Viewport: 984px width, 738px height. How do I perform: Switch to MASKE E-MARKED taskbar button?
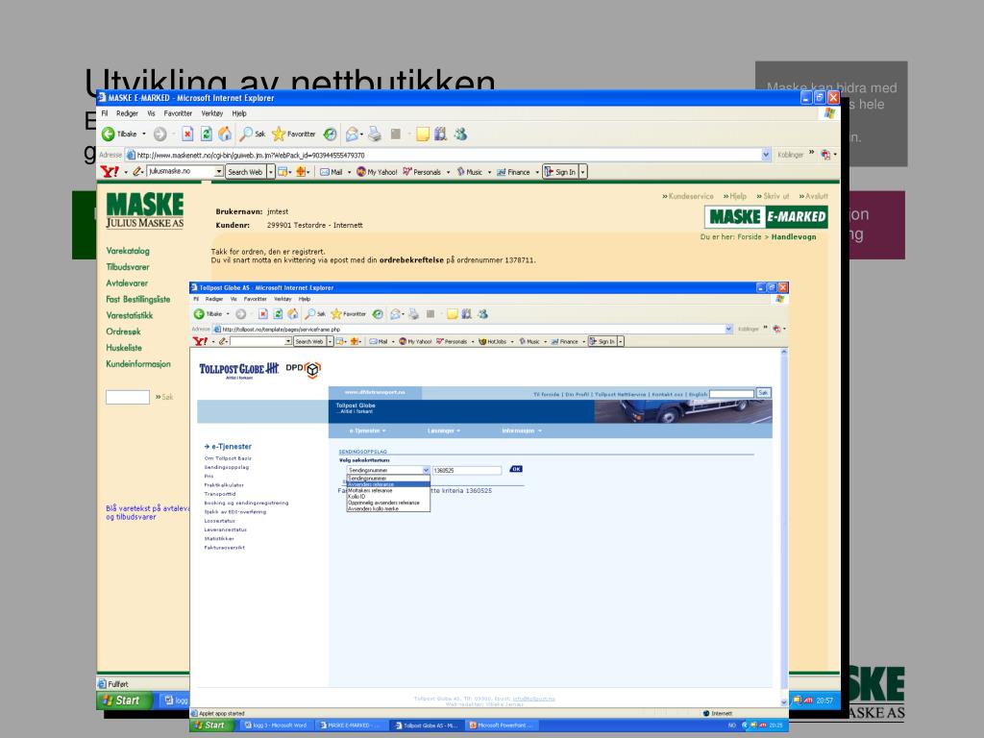pyautogui.click(x=350, y=726)
